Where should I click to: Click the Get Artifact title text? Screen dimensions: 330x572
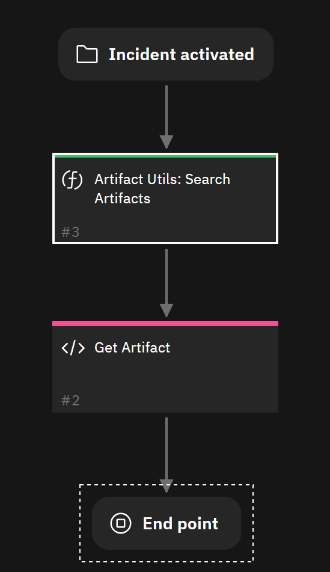click(132, 348)
